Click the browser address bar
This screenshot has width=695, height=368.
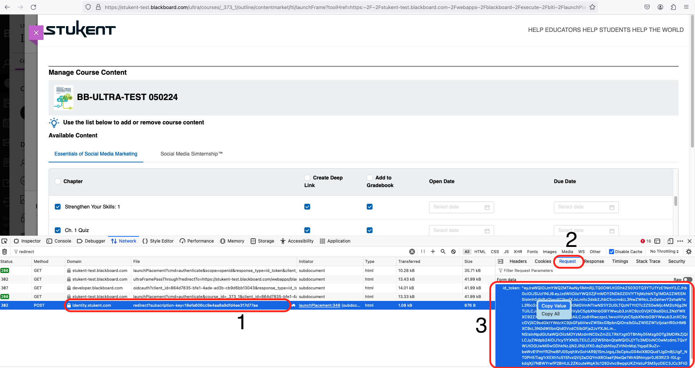point(340,7)
